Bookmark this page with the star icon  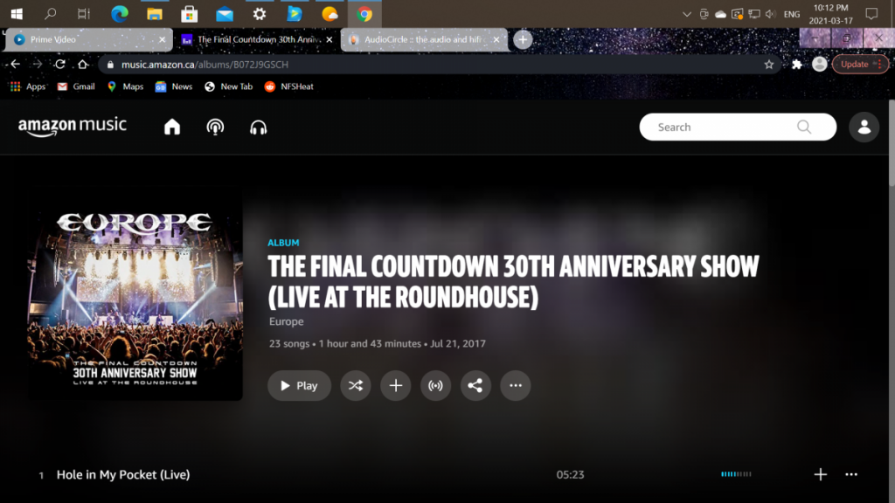tap(769, 65)
